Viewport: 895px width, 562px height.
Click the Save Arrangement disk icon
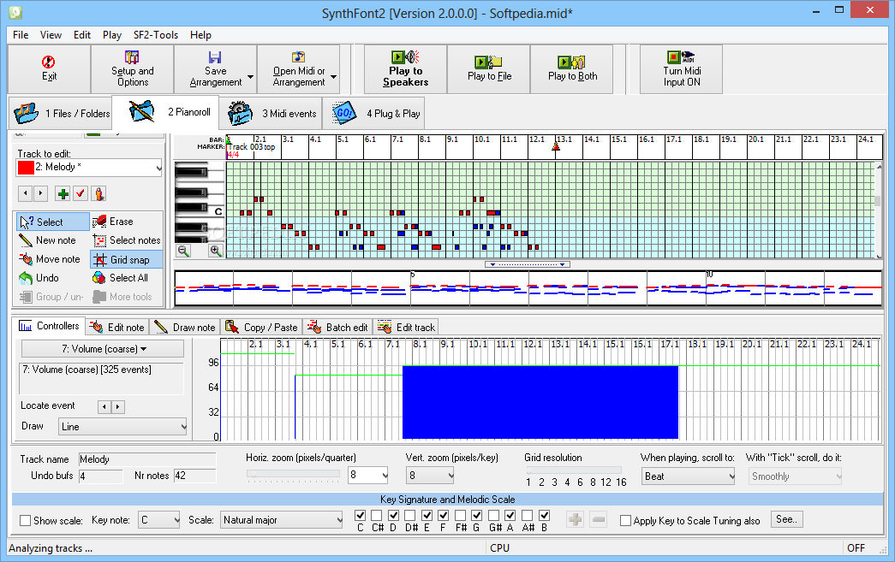tap(215, 57)
